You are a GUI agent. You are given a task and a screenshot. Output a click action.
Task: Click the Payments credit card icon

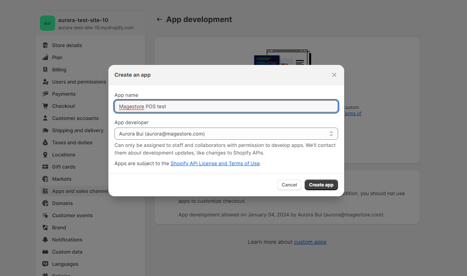(45, 94)
